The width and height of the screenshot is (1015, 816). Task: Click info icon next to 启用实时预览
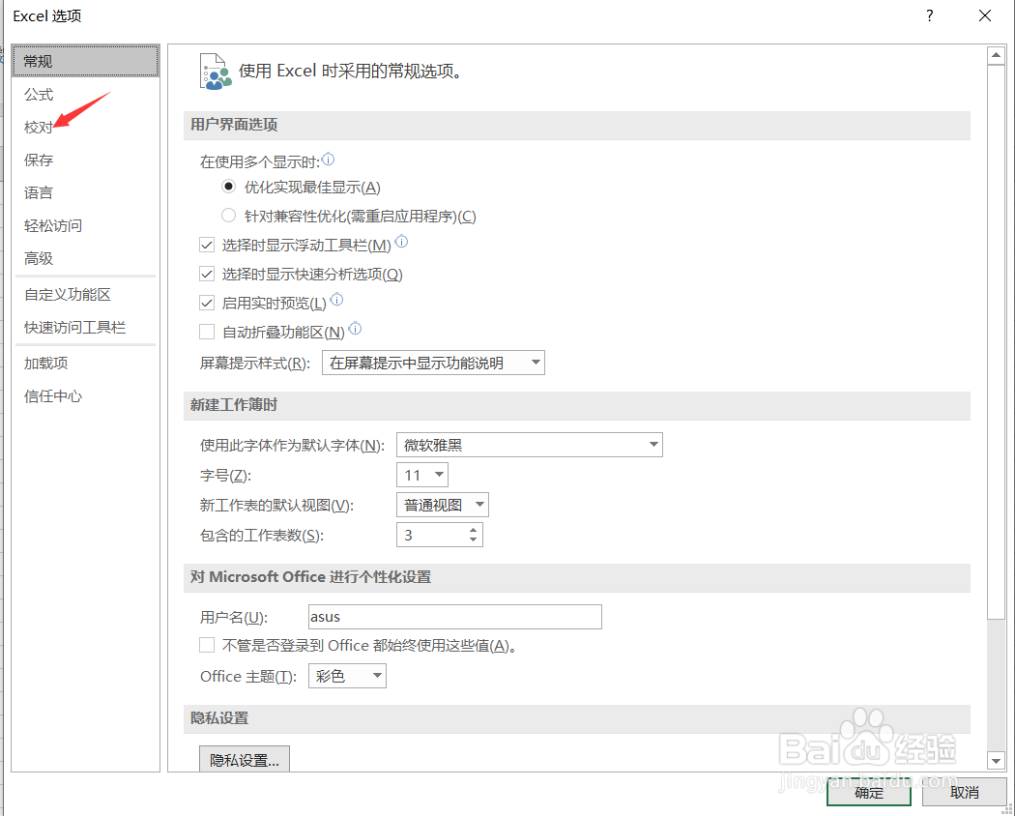click(336, 299)
